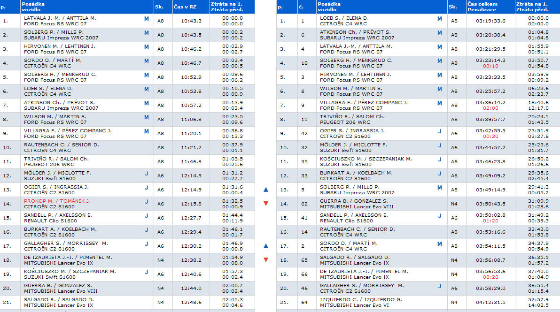Click the blue up arrow beside overall position 17
Screen dimensions: 560x312
coord(266,246)
